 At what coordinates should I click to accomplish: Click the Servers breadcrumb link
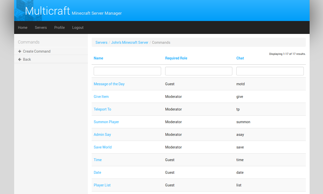[x=102, y=42]
